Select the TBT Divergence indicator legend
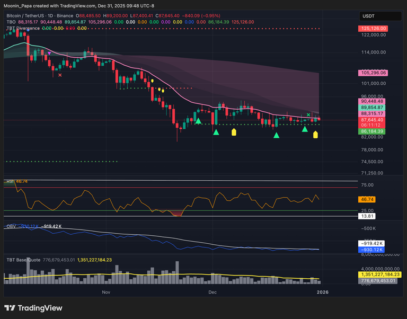The width and height of the screenshot is (407, 319). click(x=23, y=28)
